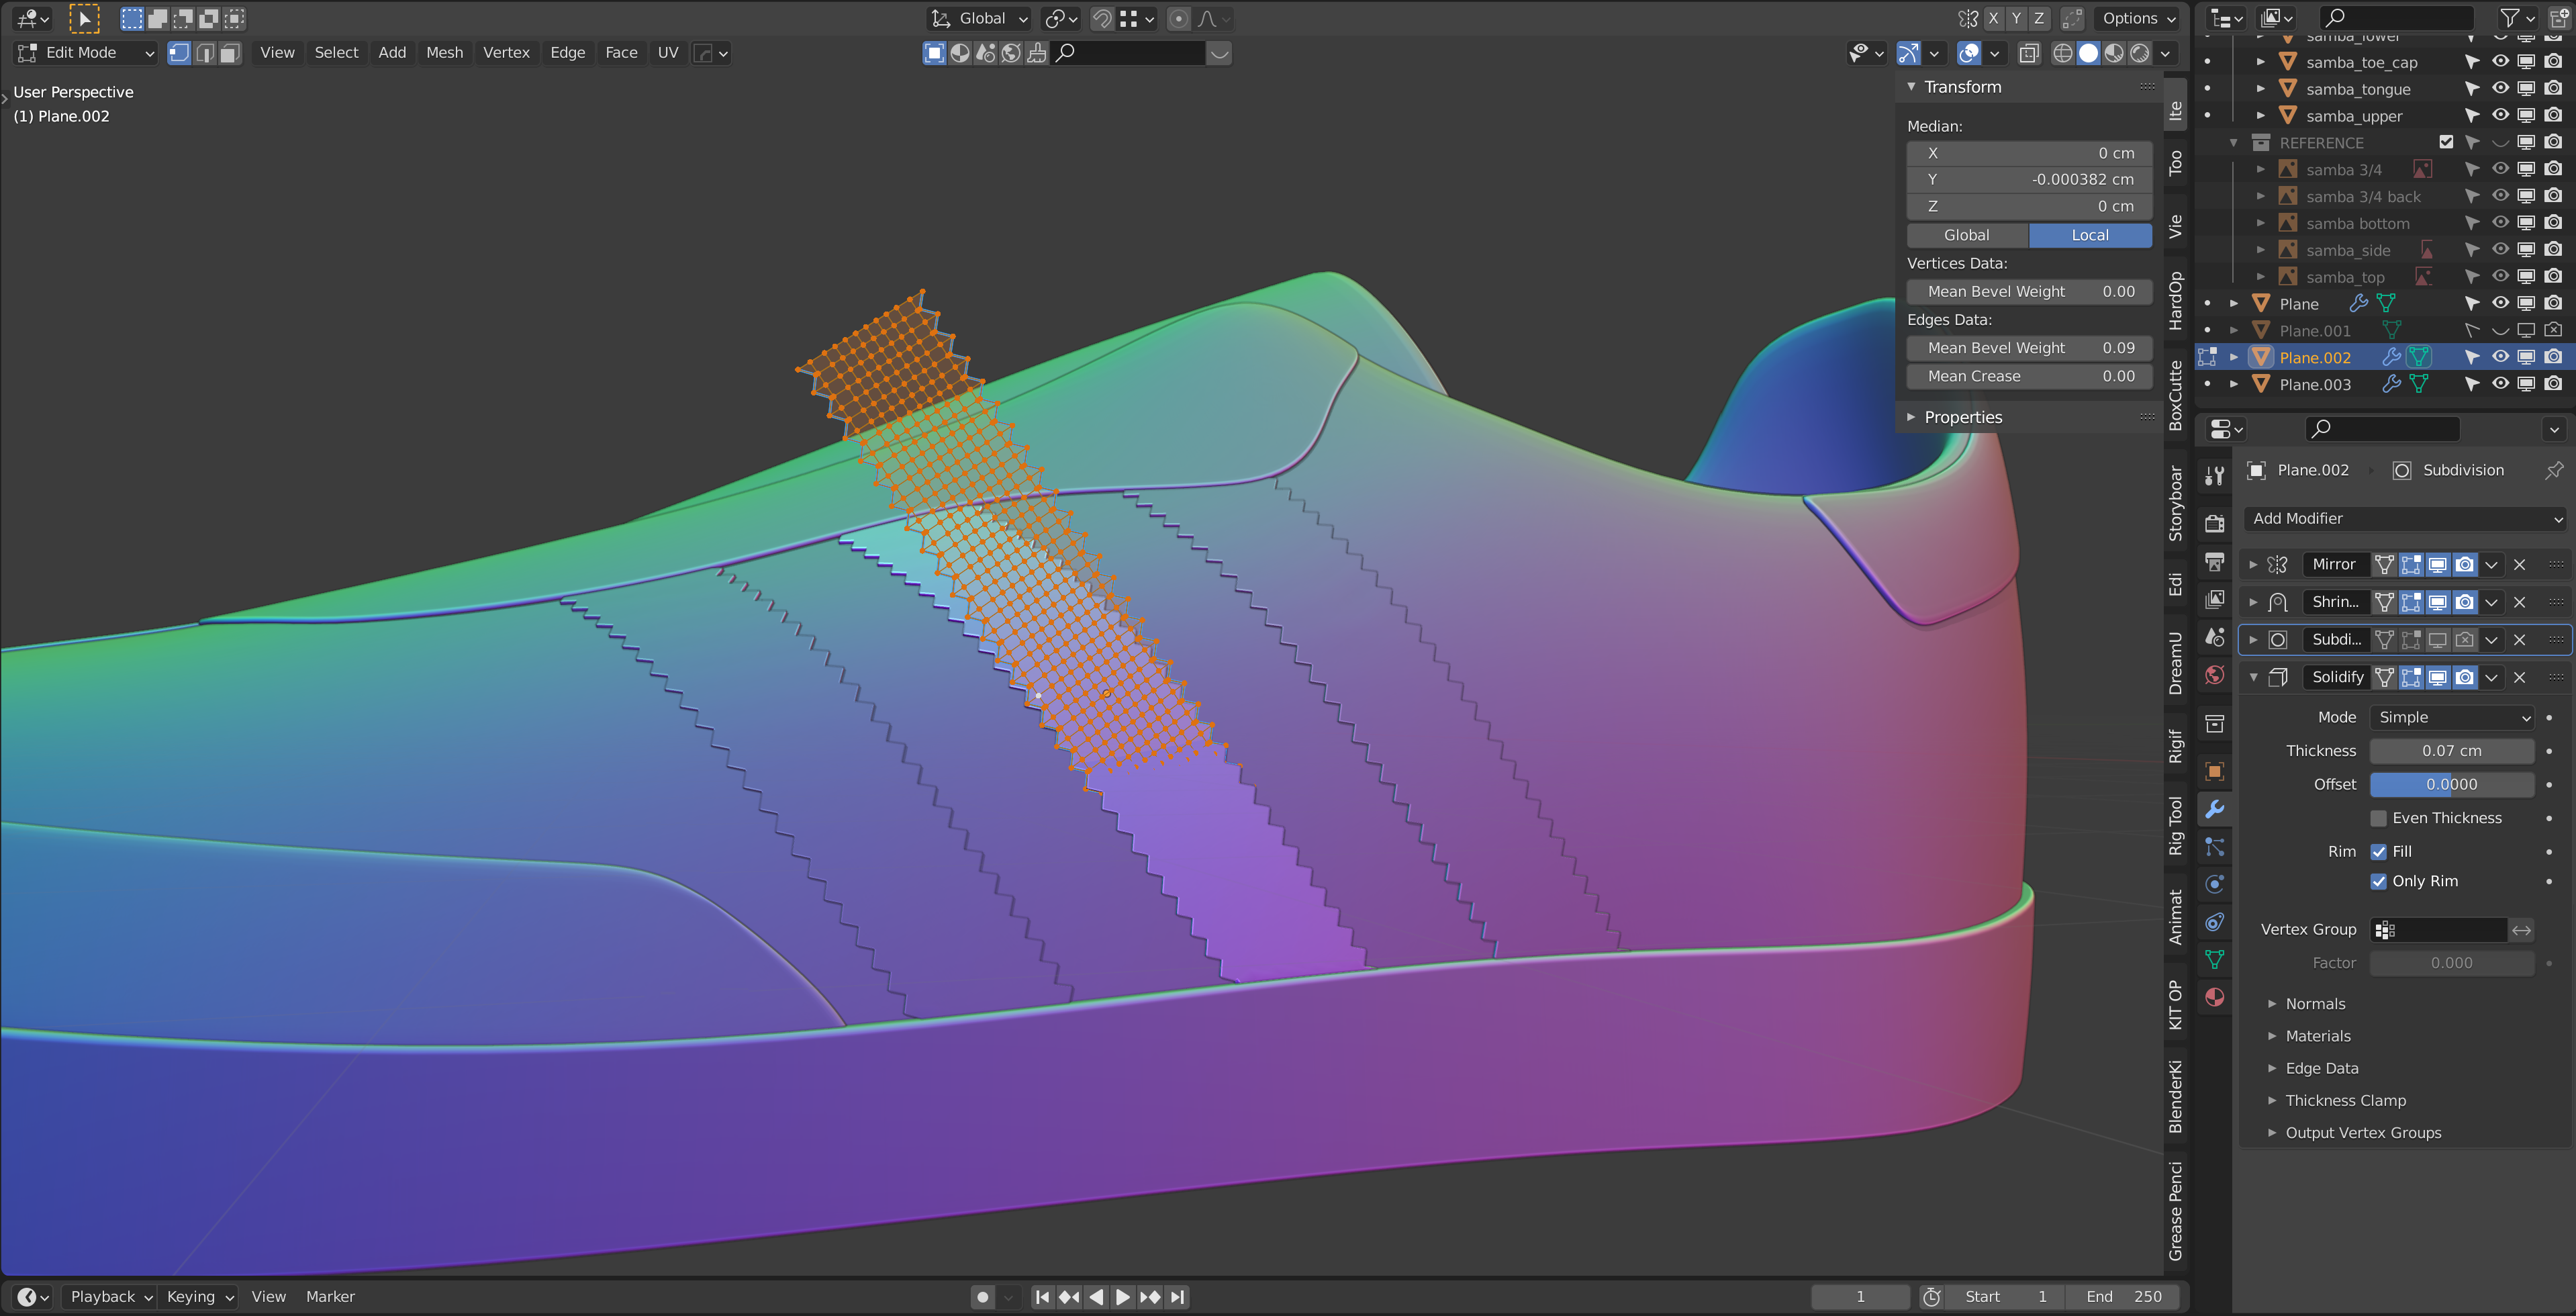
Task: Open the Add Modifier dropdown
Action: pos(2406,518)
